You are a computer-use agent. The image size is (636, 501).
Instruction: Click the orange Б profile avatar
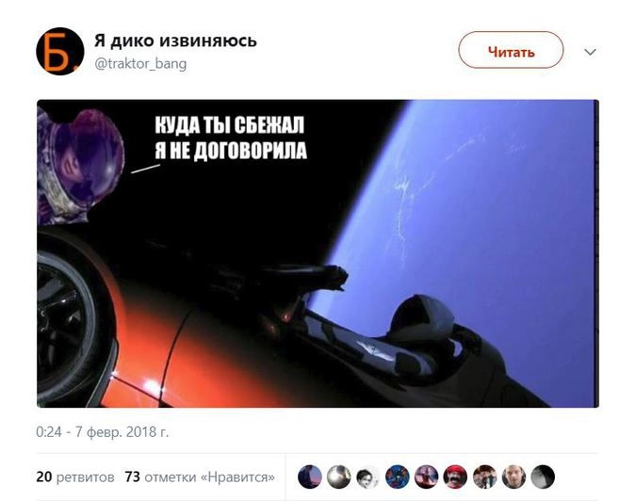(x=60, y=52)
